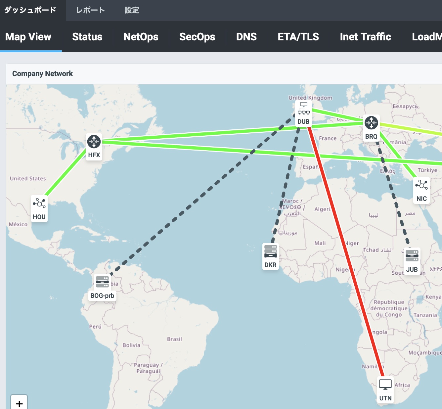Open the Inet Traffic tab
This screenshot has width=442, height=409.
point(366,37)
